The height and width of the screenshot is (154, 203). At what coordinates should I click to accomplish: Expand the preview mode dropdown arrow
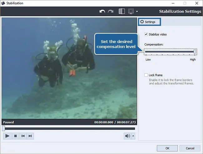tap(137, 12)
